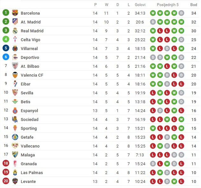
Task: Click the Villarreal club crest
Action: (15, 48)
